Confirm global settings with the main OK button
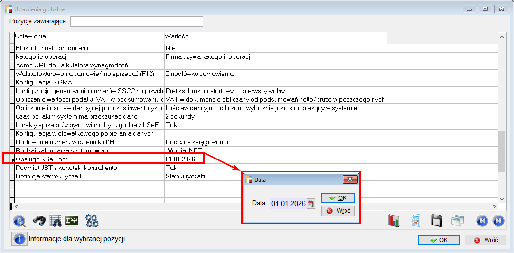514x253 pixels. (x=439, y=240)
